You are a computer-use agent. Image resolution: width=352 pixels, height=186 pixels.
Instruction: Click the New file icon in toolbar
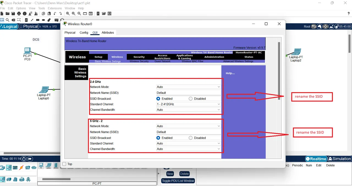pyautogui.click(x=2, y=13)
